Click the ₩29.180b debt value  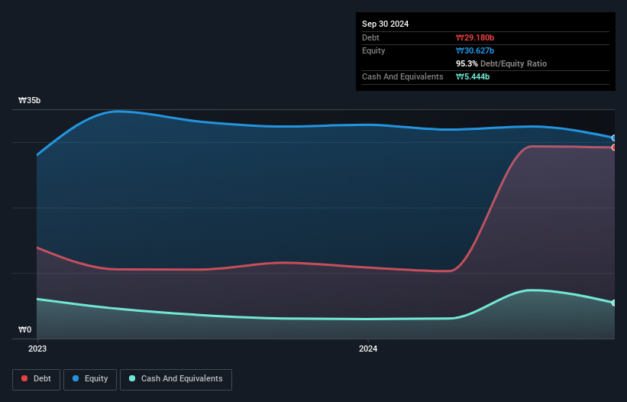[475, 37]
